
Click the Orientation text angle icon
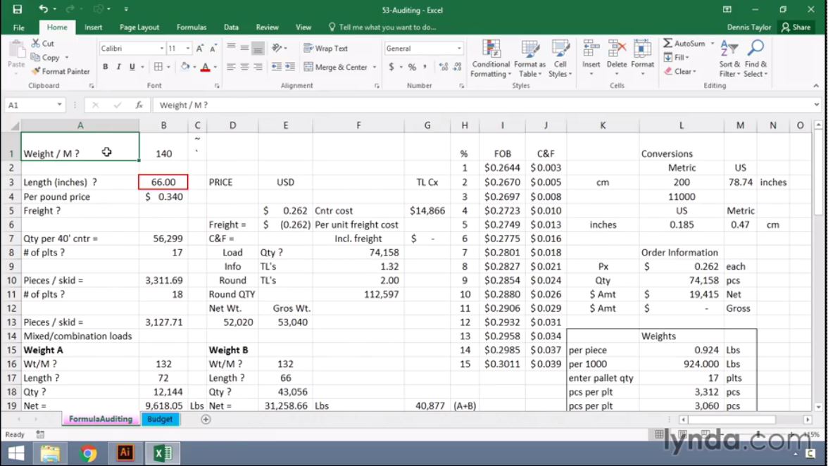point(277,48)
